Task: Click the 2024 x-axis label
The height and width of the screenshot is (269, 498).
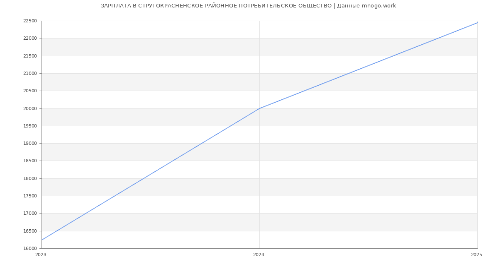Action: pyautogui.click(x=259, y=255)
